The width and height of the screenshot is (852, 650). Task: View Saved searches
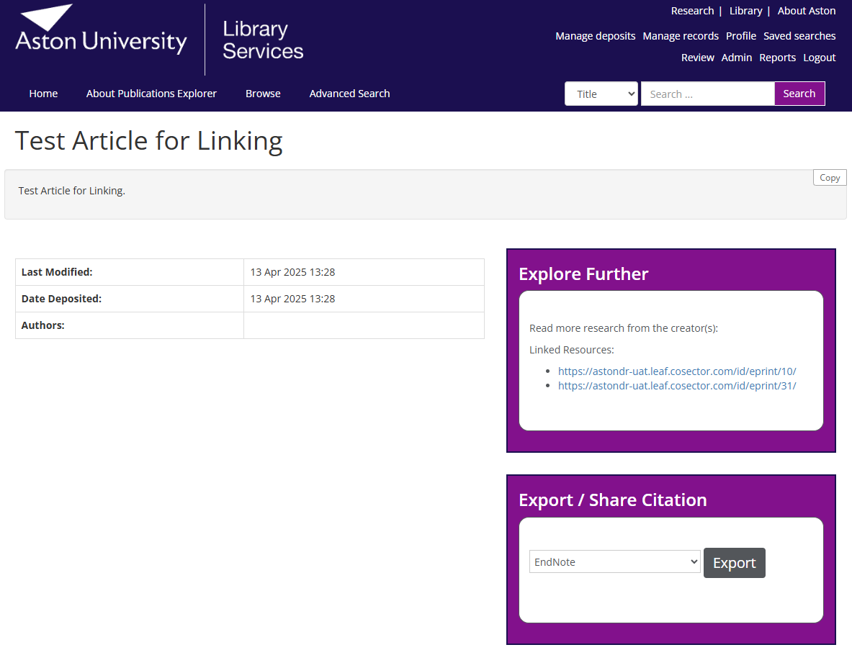coord(799,36)
